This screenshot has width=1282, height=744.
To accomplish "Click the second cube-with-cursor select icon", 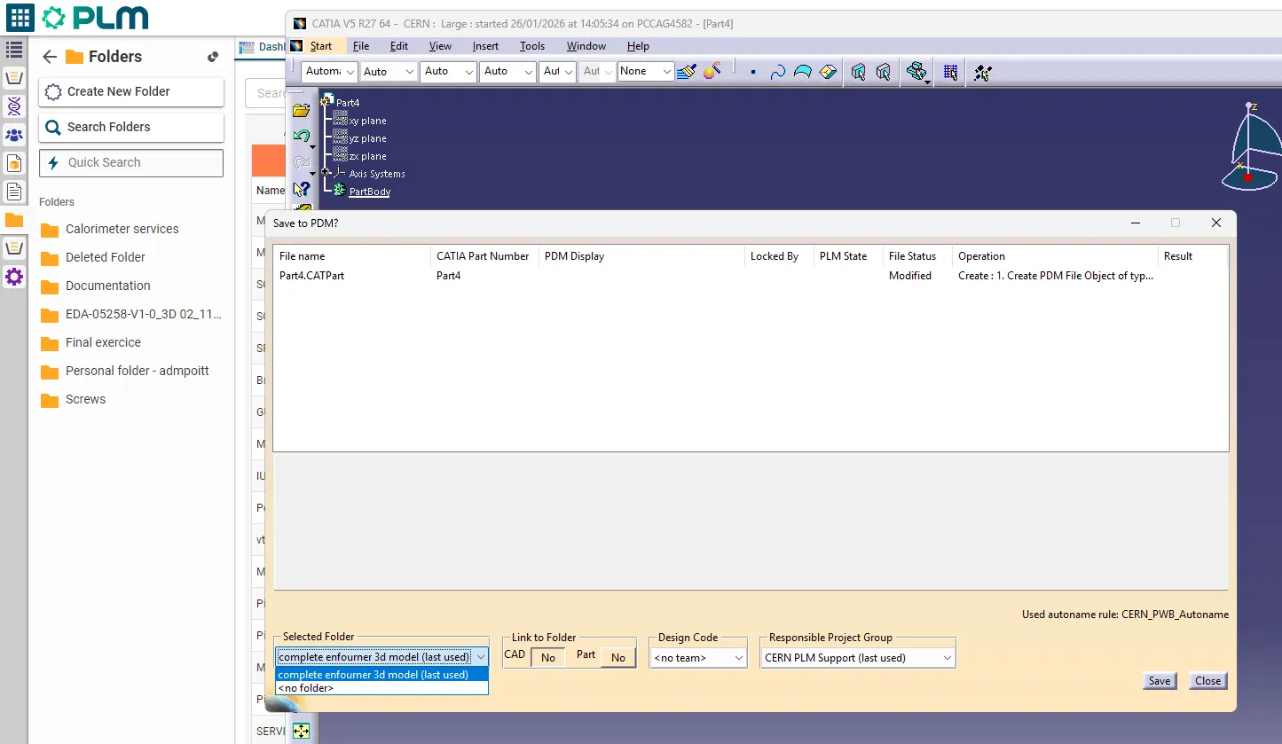I will (883, 72).
